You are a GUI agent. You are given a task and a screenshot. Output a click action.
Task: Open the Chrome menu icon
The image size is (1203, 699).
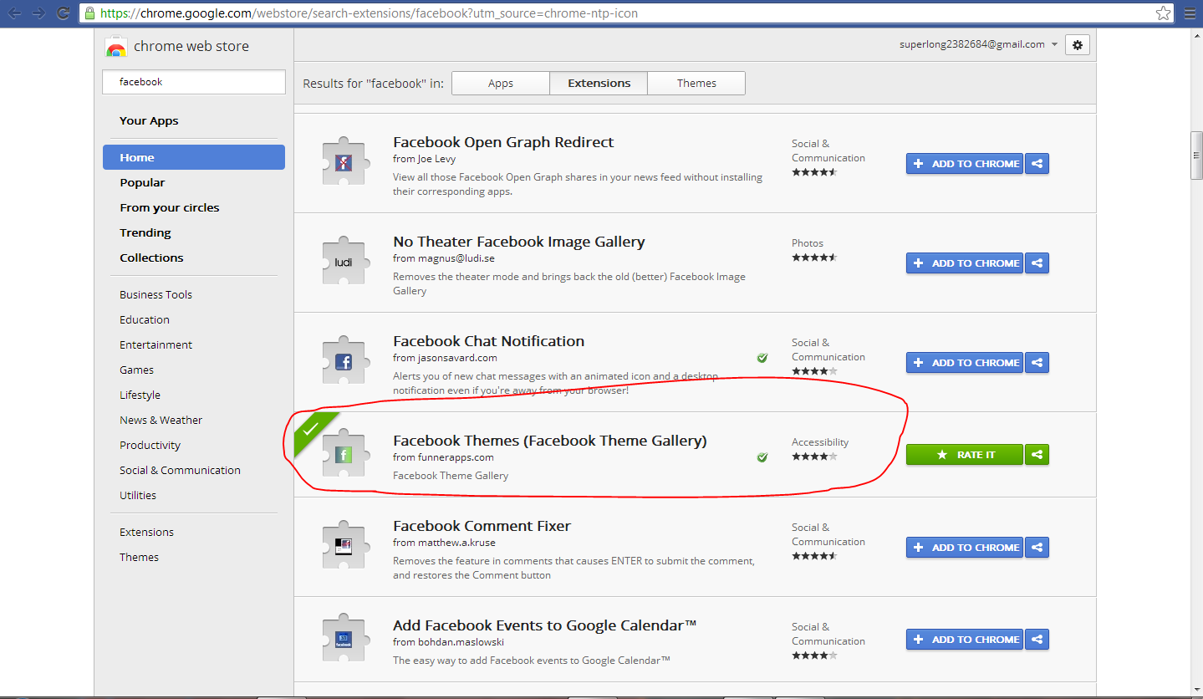coord(1190,13)
